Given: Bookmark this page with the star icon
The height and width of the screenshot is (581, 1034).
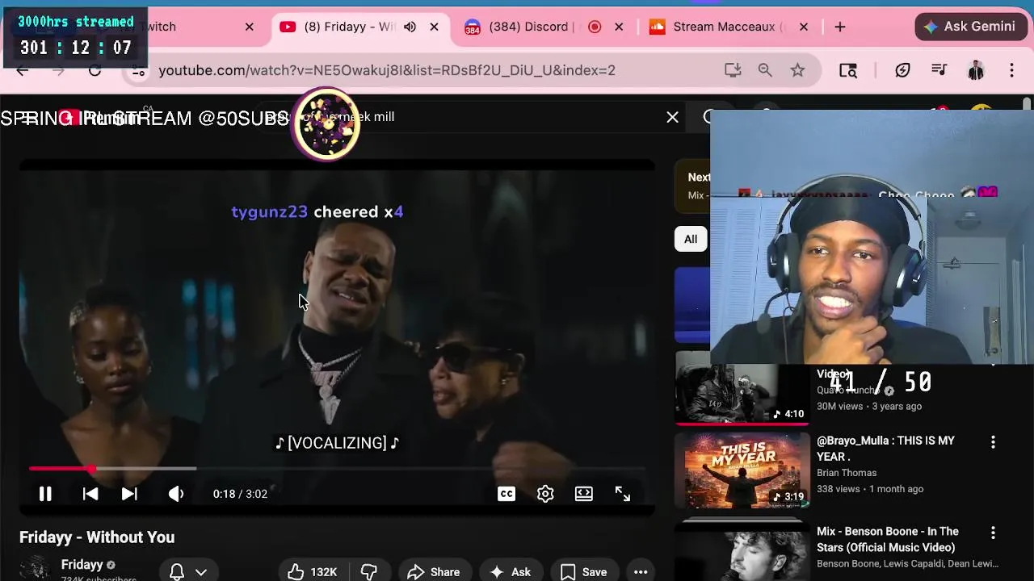Looking at the screenshot, I should pos(797,70).
